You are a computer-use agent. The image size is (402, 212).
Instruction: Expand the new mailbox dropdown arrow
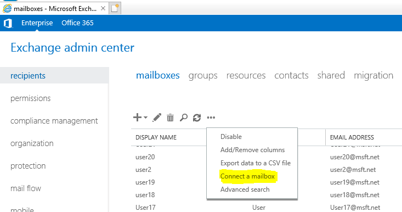point(146,118)
